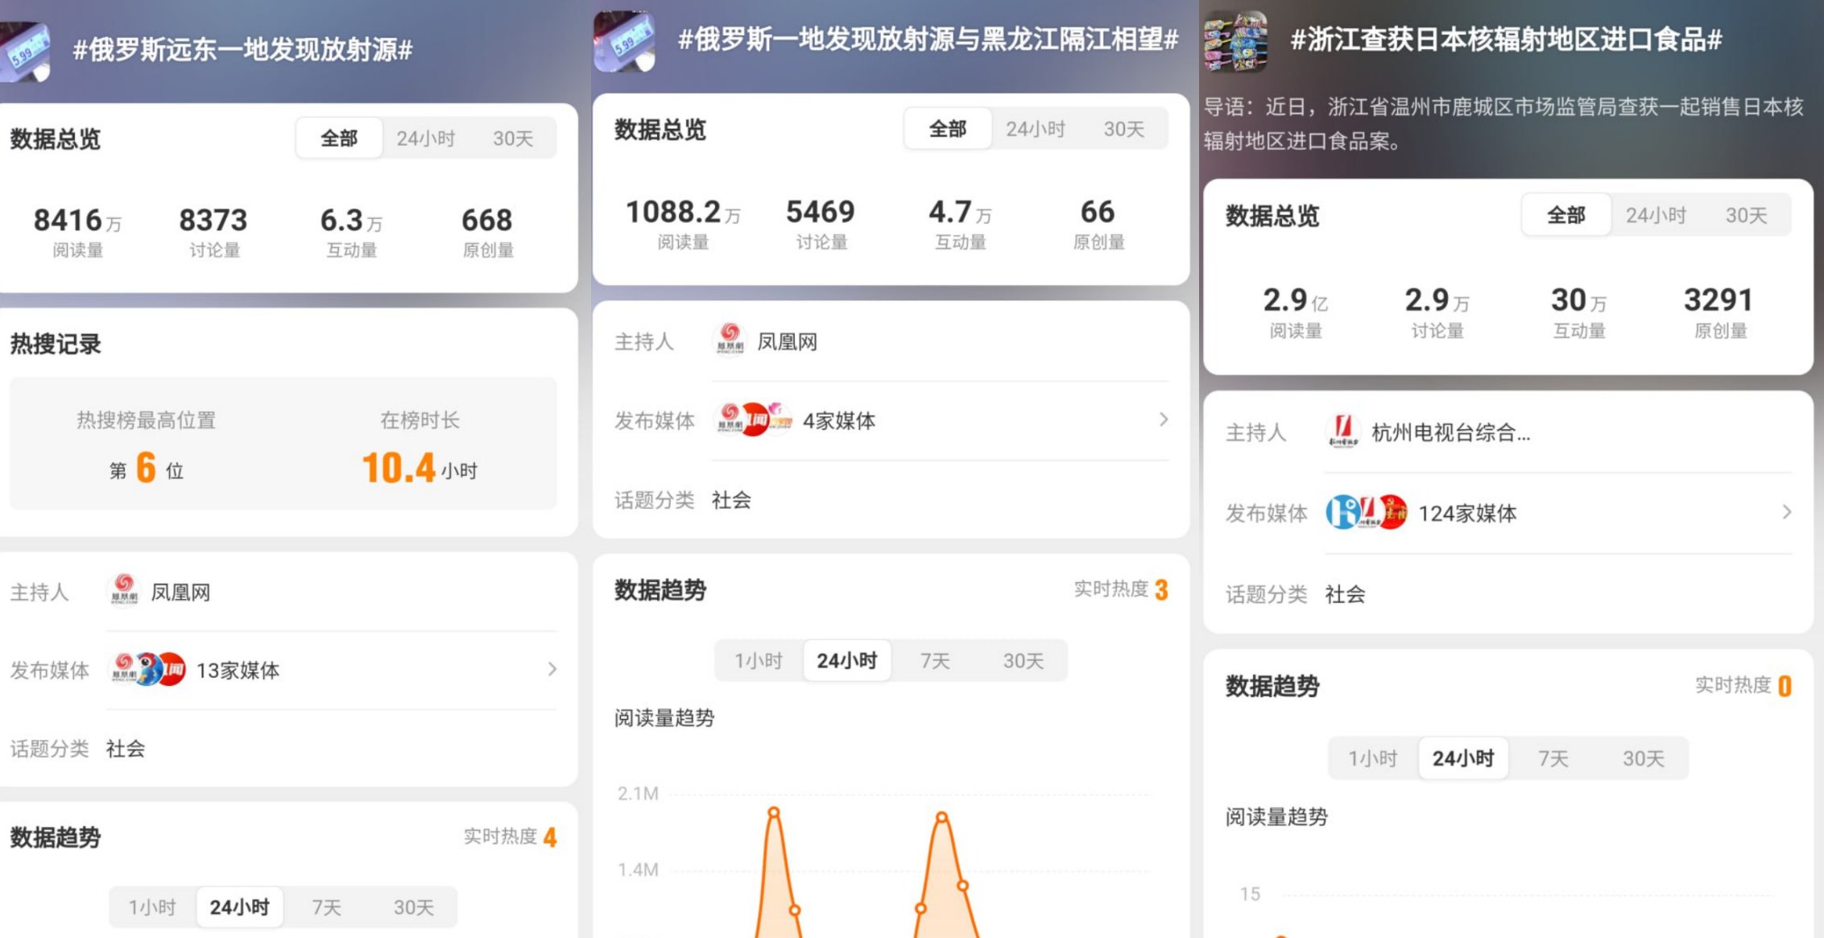Tap 凤凰网 host avatar in 远东 topic
The image size is (1824, 938).
[124, 591]
